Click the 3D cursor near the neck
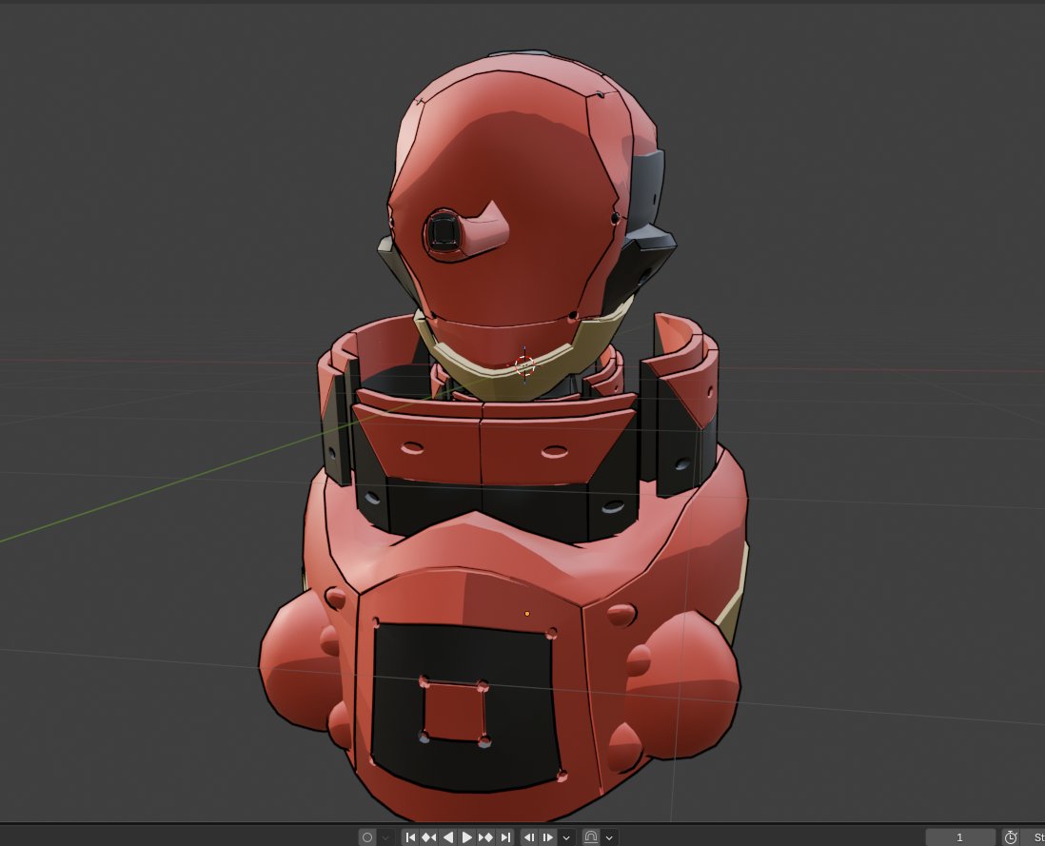1045x846 pixels. (524, 366)
